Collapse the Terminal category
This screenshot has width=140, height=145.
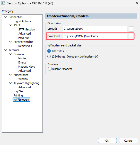(x=6, y=50)
